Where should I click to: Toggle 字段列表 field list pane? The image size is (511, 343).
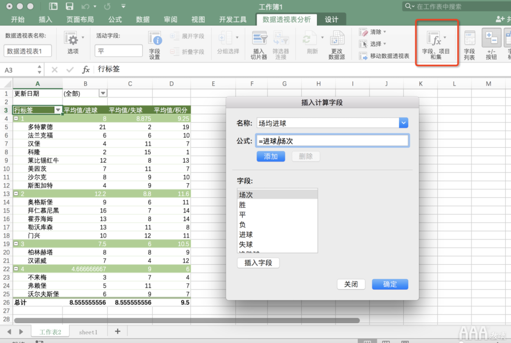coord(469,45)
